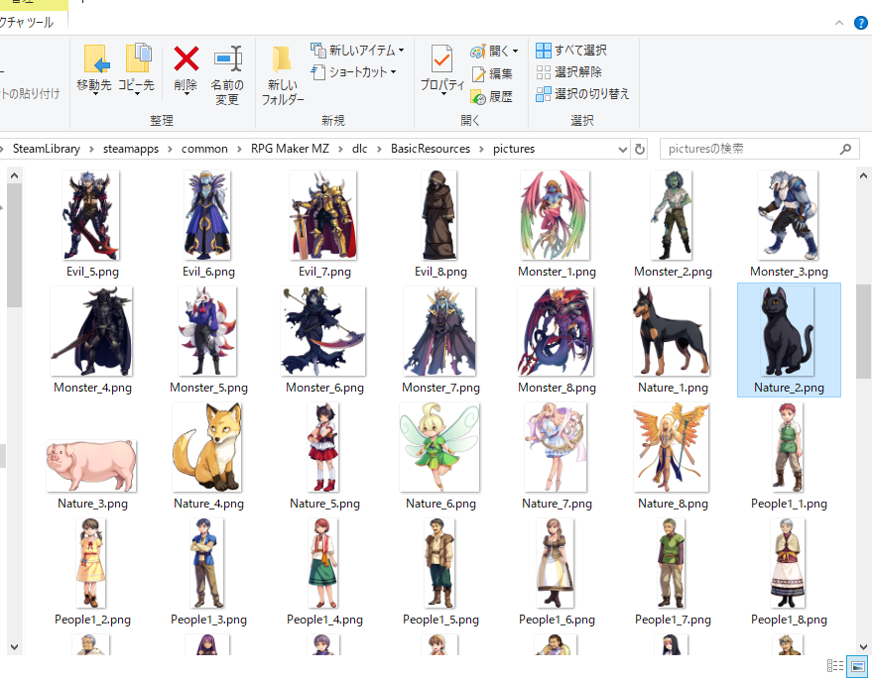Select the People1_5.png thumbnail
The width and height of the screenshot is (873, 679).
(439, 563)
